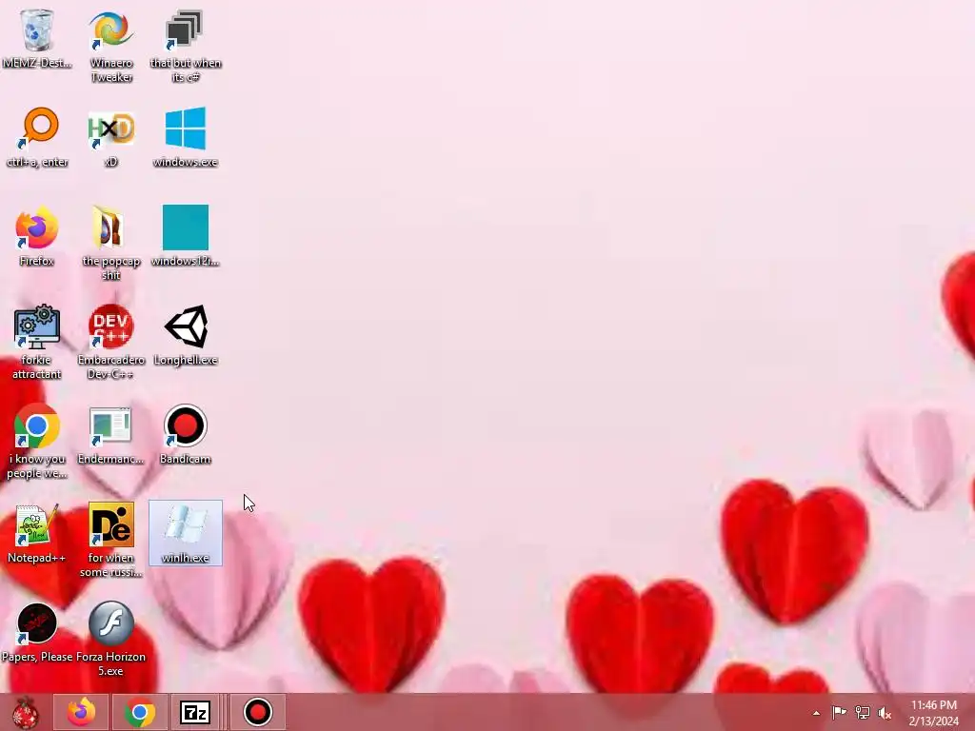Select the highlighted winlh.exe icon
Viewport: 975px width, 731px height.
(x=186, y=533)
